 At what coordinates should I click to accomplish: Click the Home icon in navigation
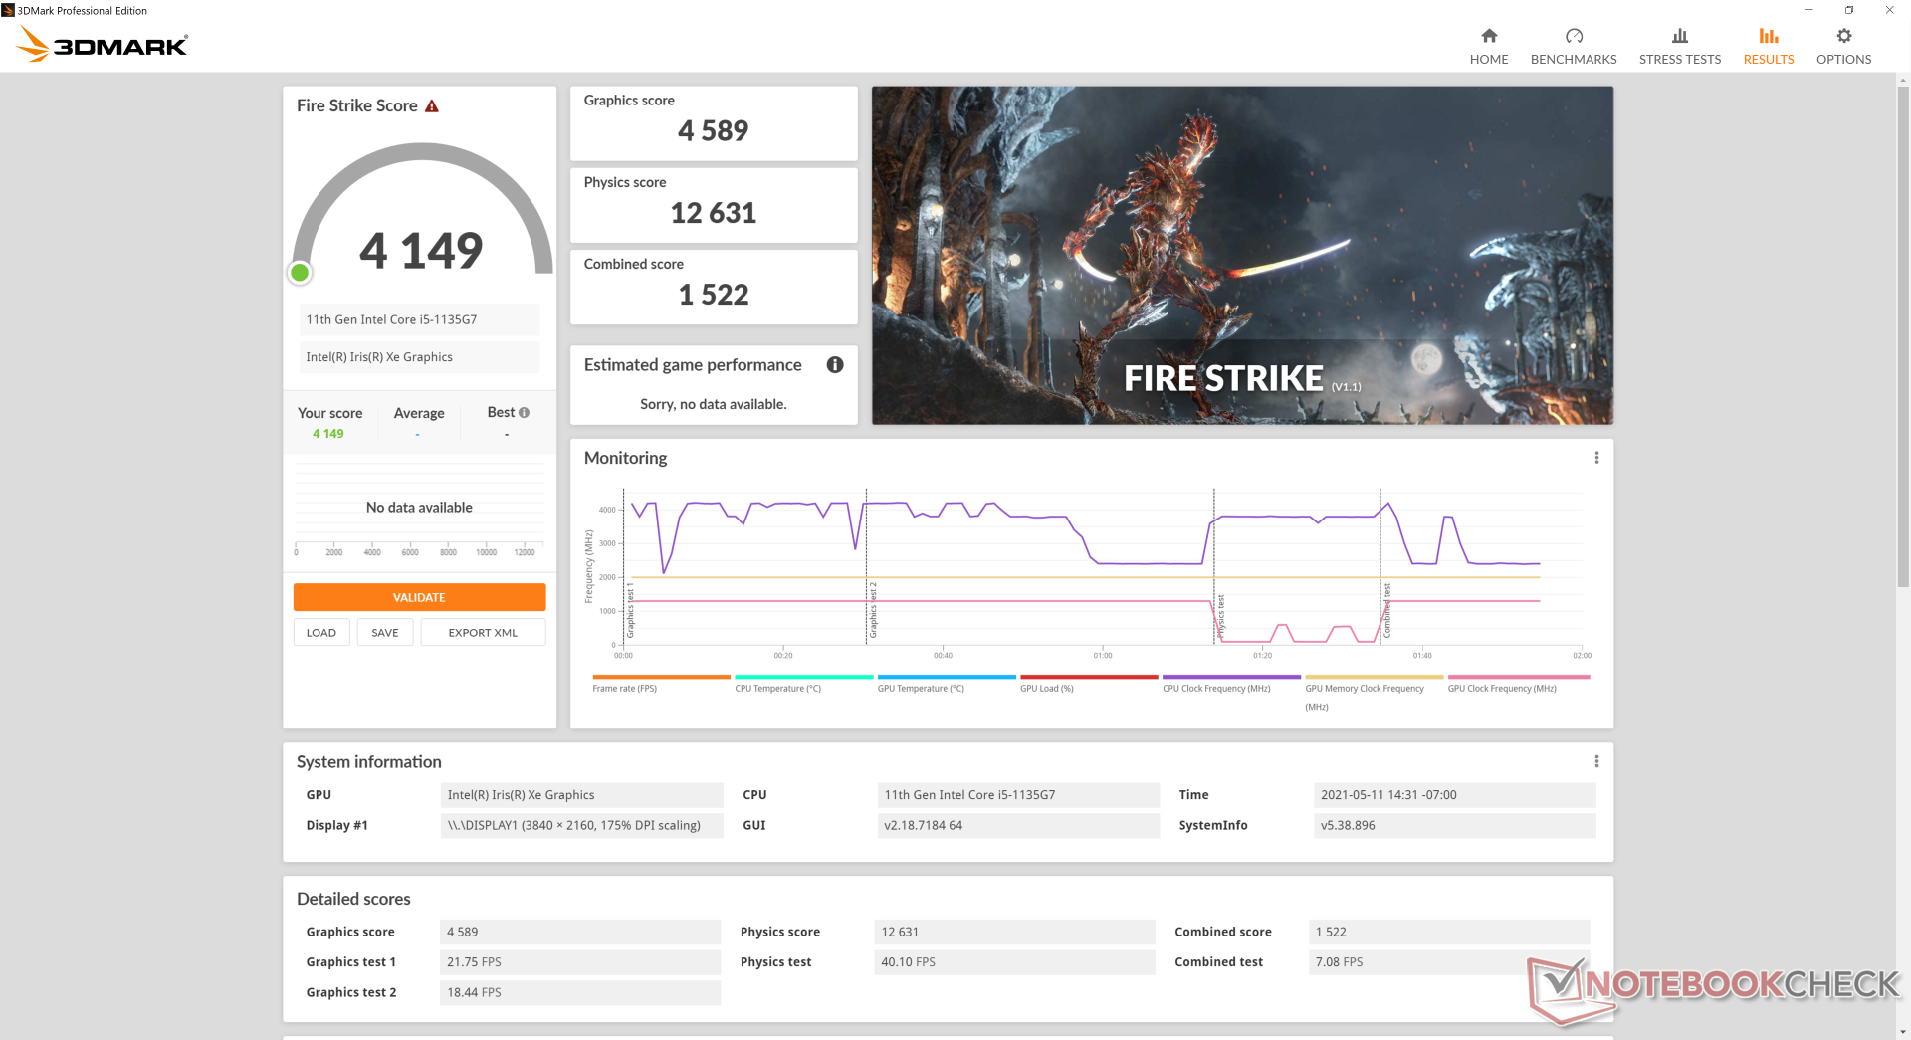point(1489,37)
